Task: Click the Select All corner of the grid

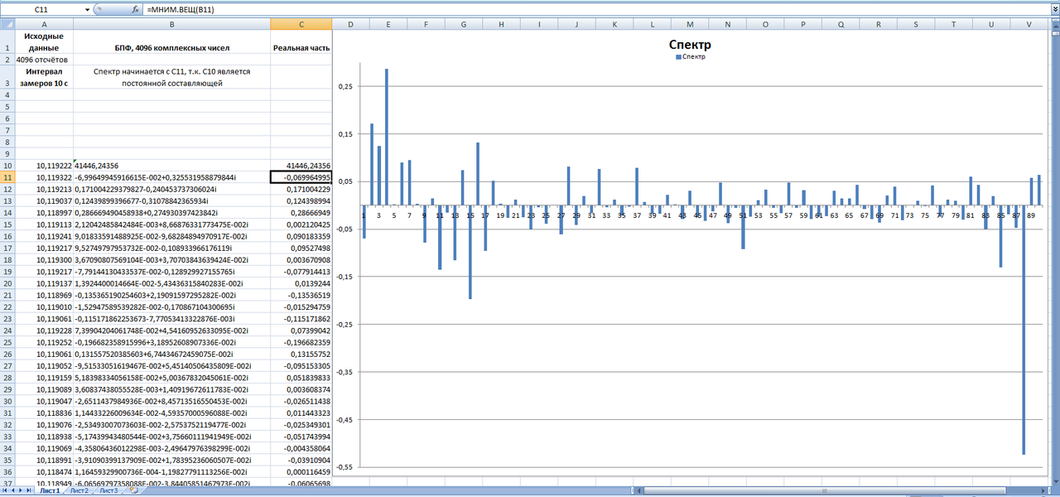Action: tap(7, 24)
